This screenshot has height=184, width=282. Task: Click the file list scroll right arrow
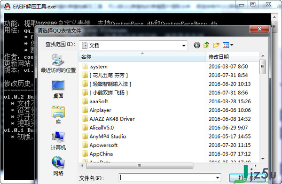coord(256,166)
